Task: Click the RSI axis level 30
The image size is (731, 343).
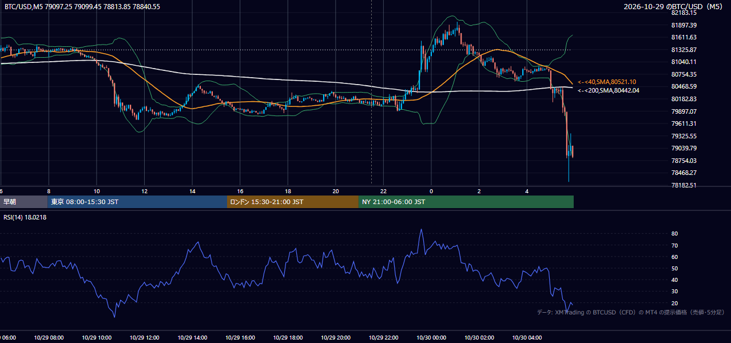Action: pyautogui.click(x=674, y=292)
